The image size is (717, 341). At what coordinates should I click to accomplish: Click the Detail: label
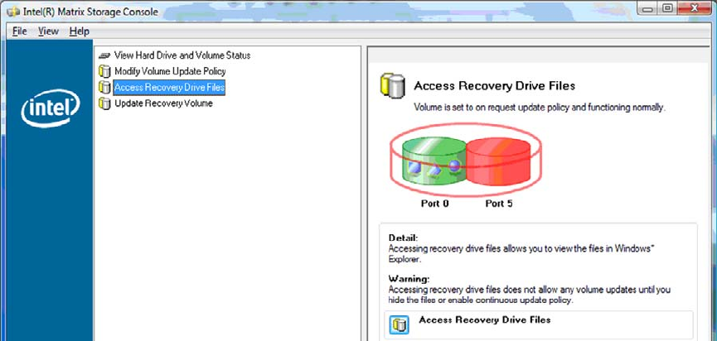pyautogui.click(x=403, y=238)
